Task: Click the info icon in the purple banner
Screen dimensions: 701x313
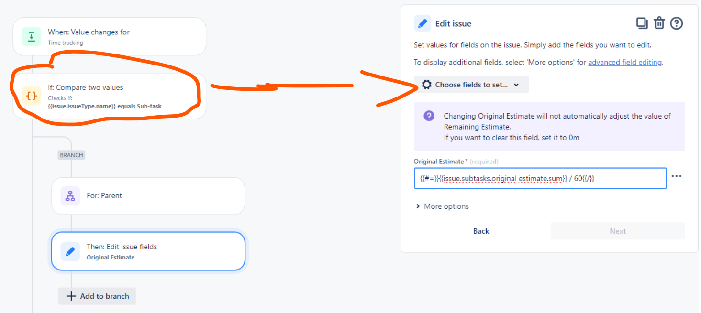Action: click(x=428, y=115)
